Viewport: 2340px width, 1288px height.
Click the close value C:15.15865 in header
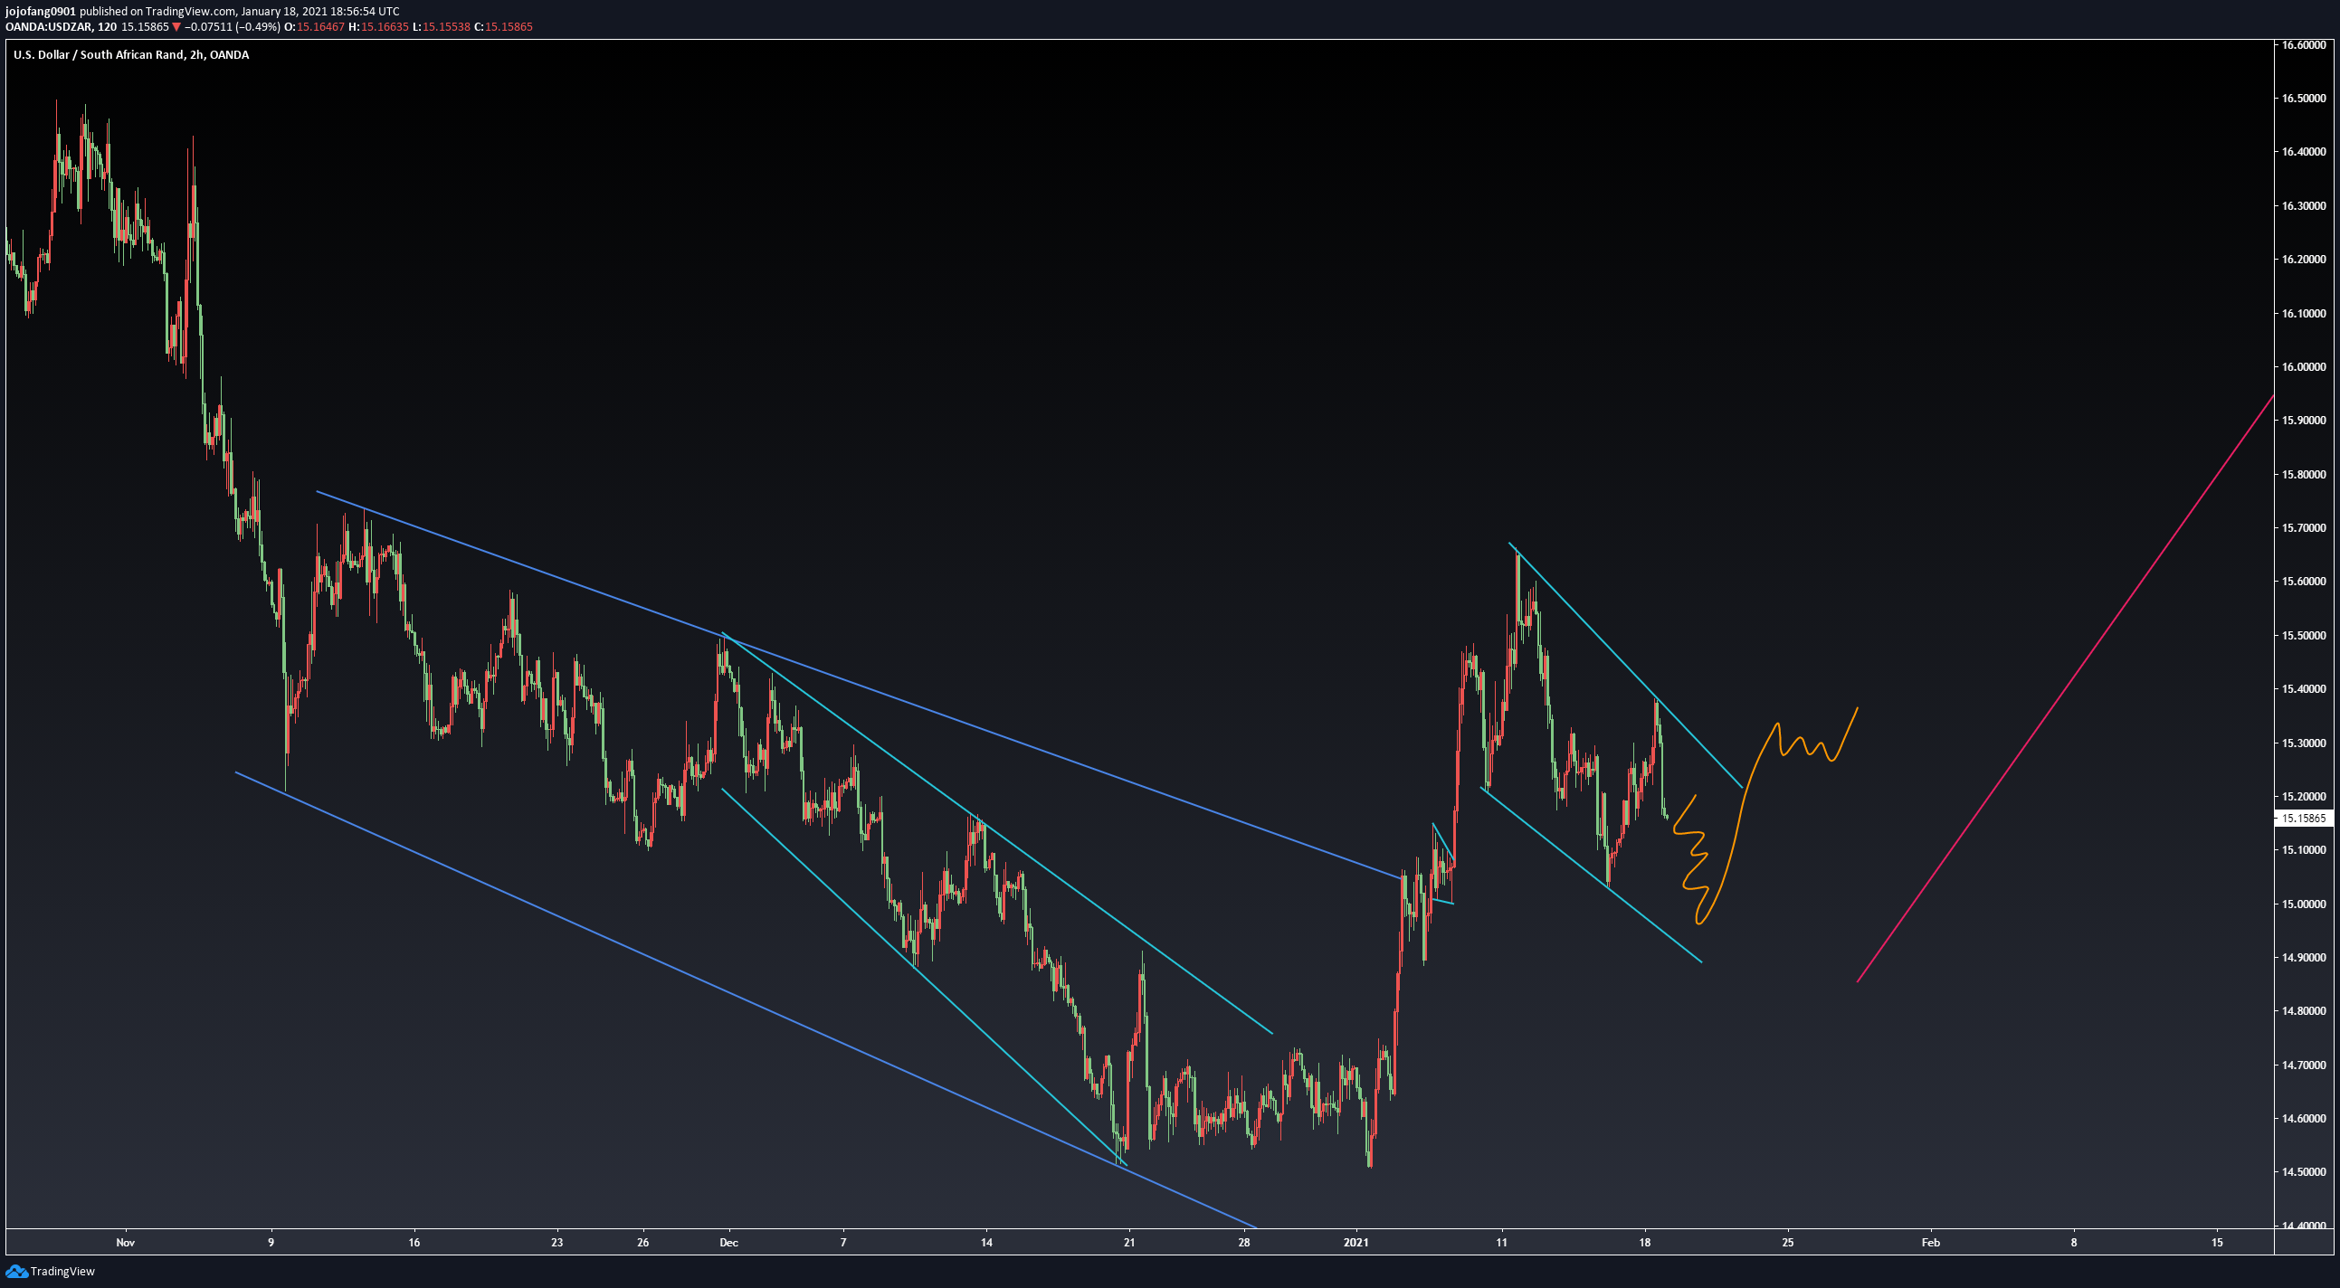tap(504, 26)
